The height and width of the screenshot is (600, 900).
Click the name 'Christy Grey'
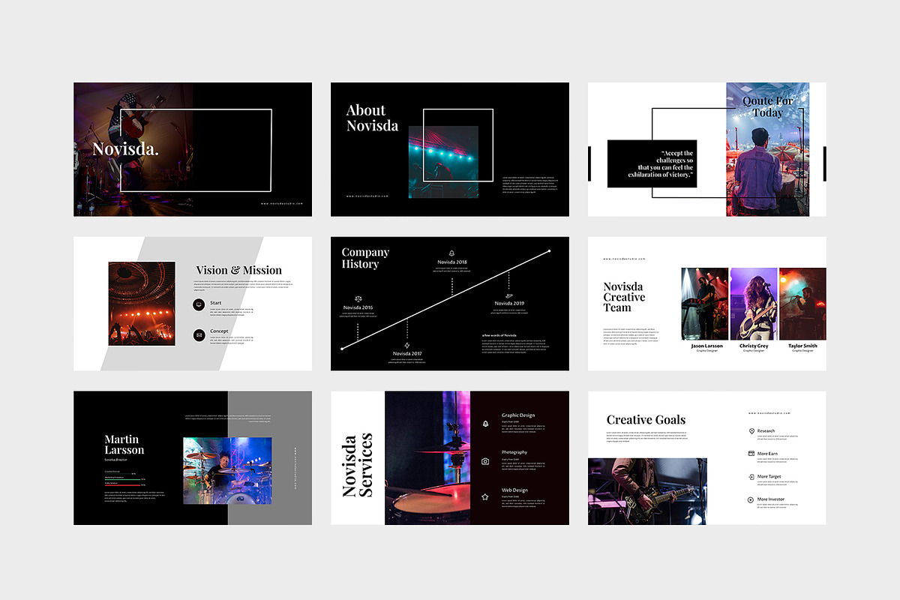pos(754,346)
